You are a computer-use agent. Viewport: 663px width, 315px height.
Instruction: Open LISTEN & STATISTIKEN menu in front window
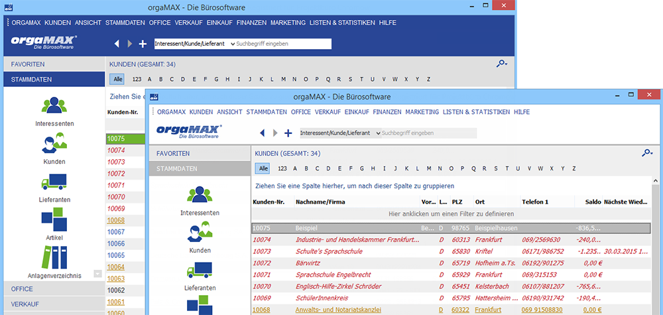[476, 112]
